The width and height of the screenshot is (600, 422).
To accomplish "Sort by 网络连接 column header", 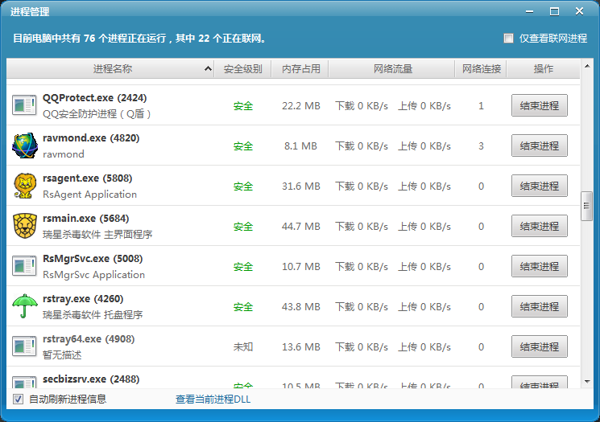I will pos(481,69).
